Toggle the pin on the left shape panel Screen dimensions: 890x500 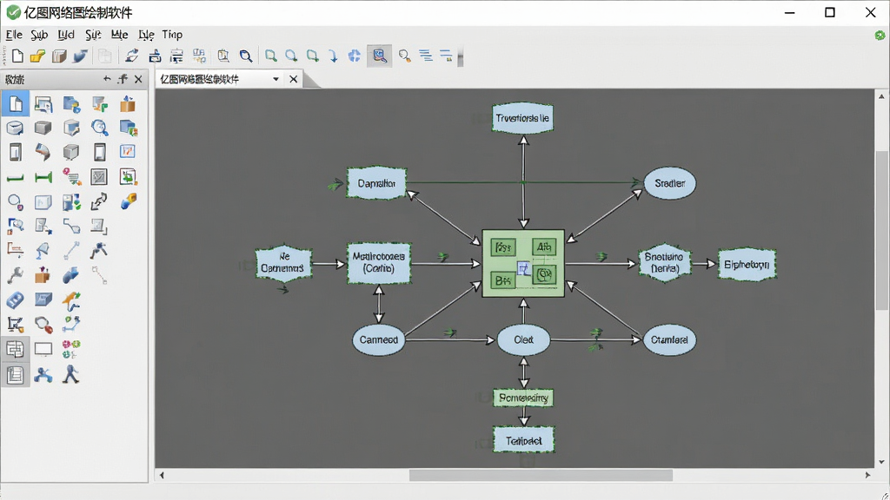123,79
